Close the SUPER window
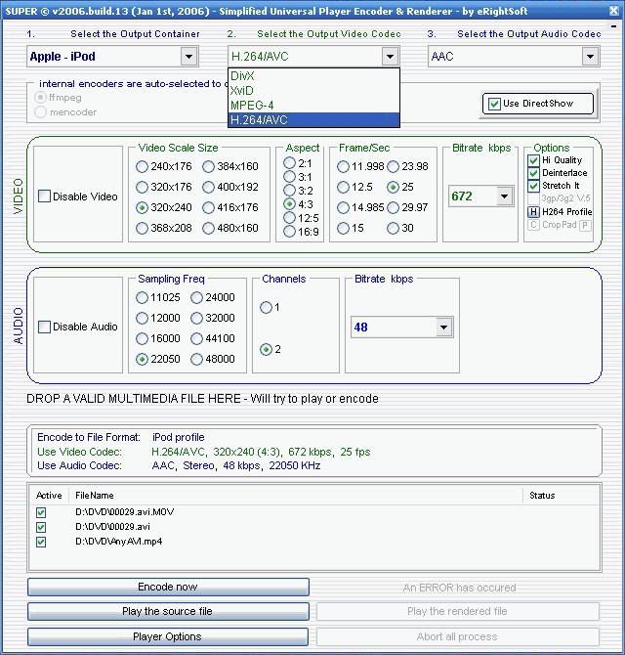Viewport: 625px width, 655px height. point(613,11)
